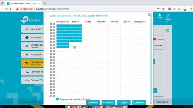Click the parental control heart icon
193x108 pixels.
[x=27, y=63]
